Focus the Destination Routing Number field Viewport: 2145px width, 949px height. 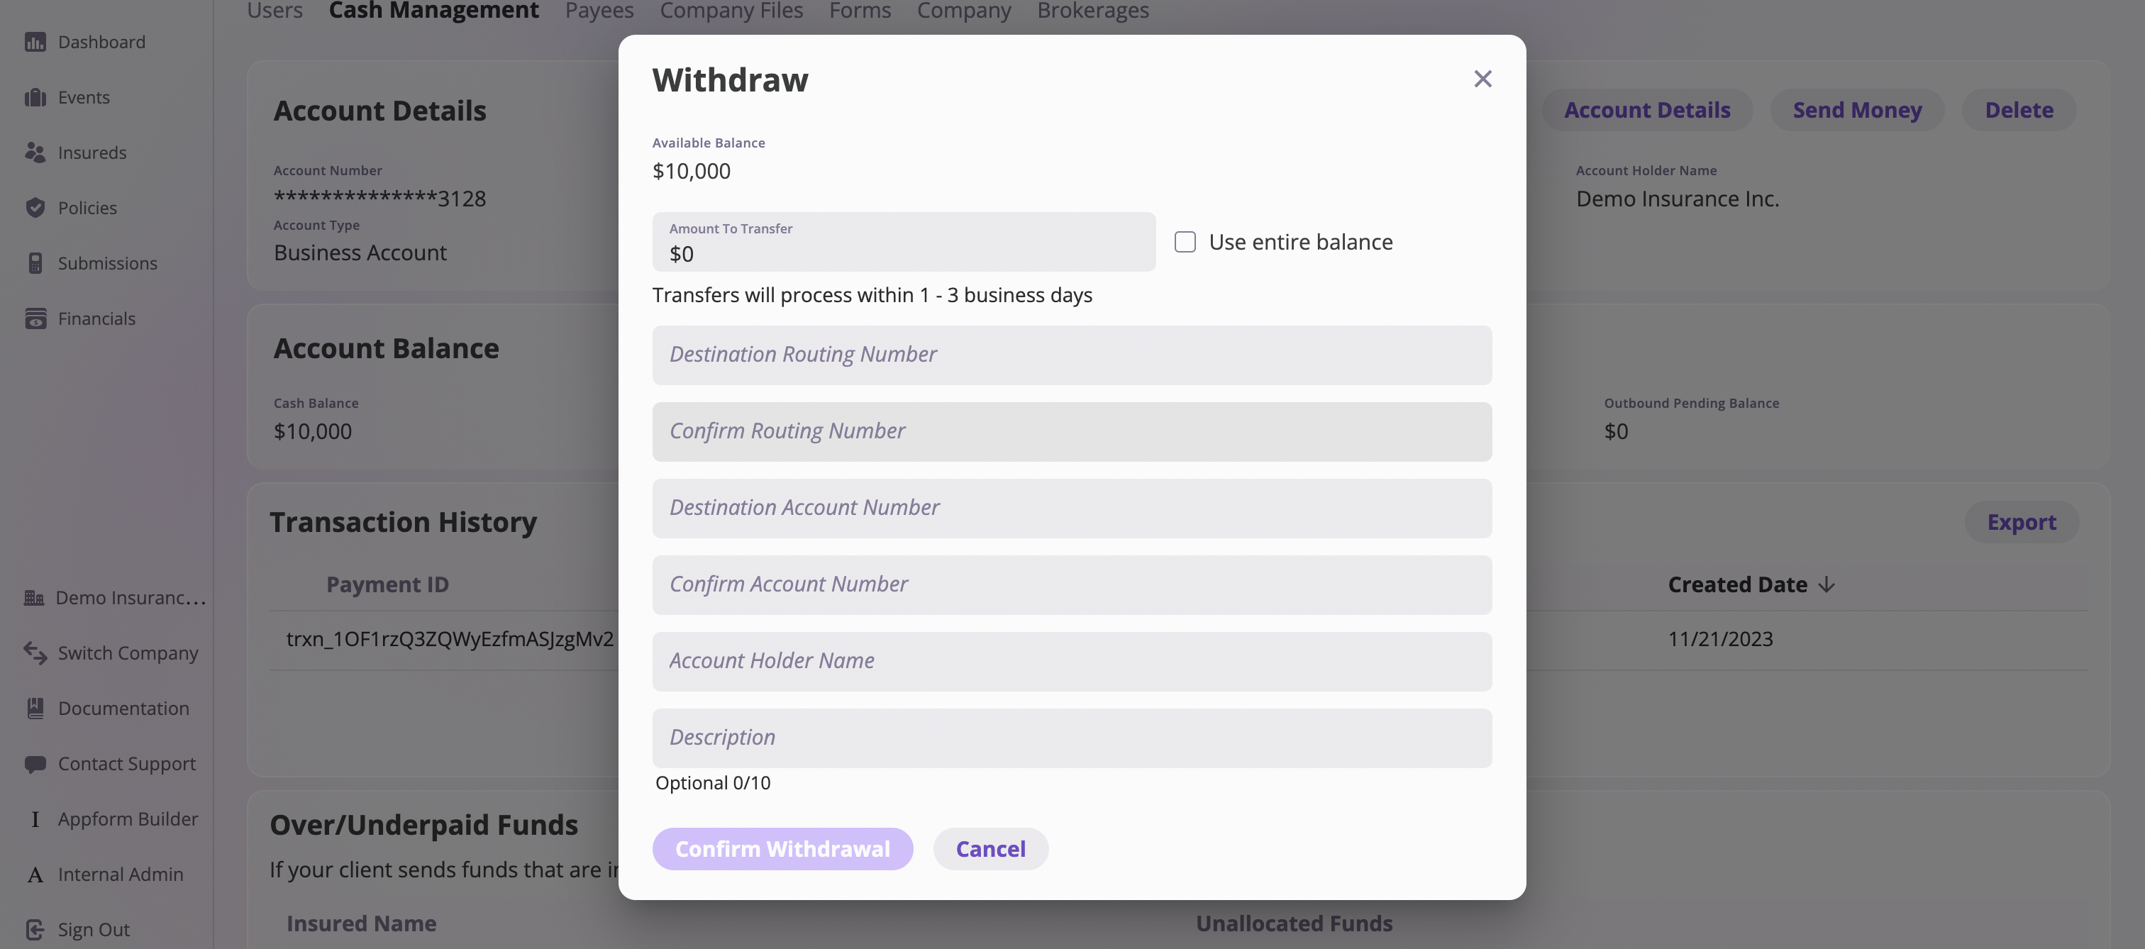tap(1072, 355)
